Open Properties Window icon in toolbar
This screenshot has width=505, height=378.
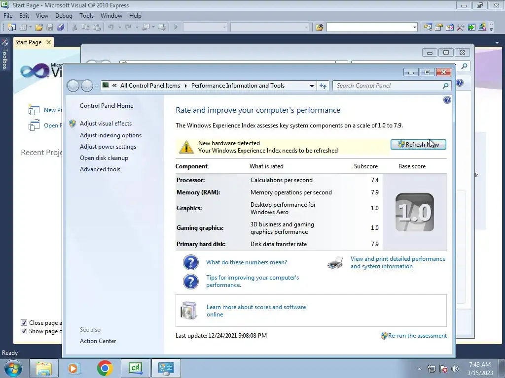pos(438,27)
